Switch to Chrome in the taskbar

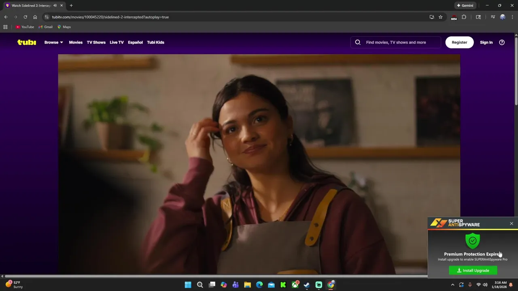pyautogui.click(x=331, y=285)
